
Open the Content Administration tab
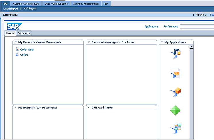(26, 4)
